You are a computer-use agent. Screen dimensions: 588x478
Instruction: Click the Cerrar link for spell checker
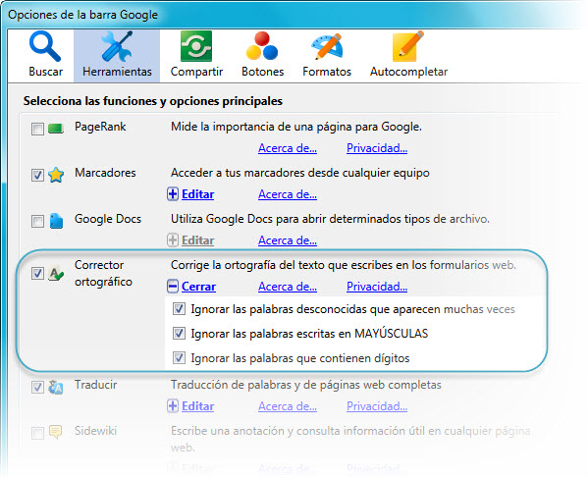tap(198, 287)
